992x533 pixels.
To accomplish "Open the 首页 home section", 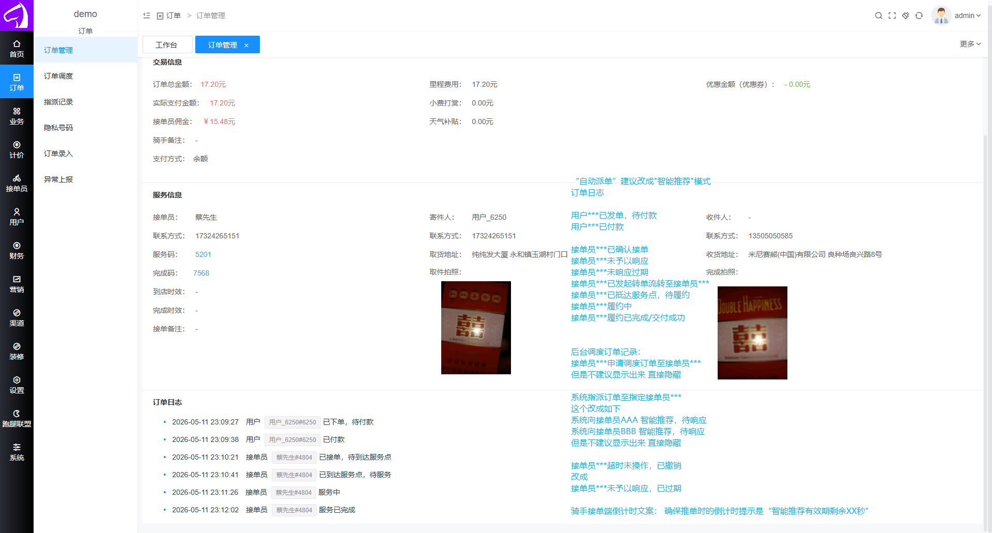I will pyautogui.click(x=17, y=49).
